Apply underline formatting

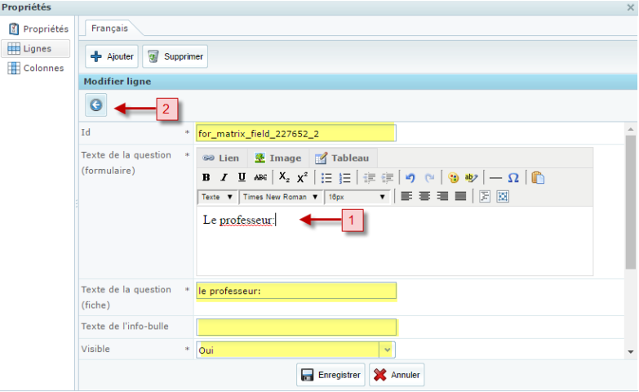(242, 177)
